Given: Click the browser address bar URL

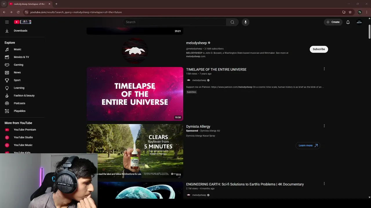Looking at the screenshot, I should coord(76,12).
